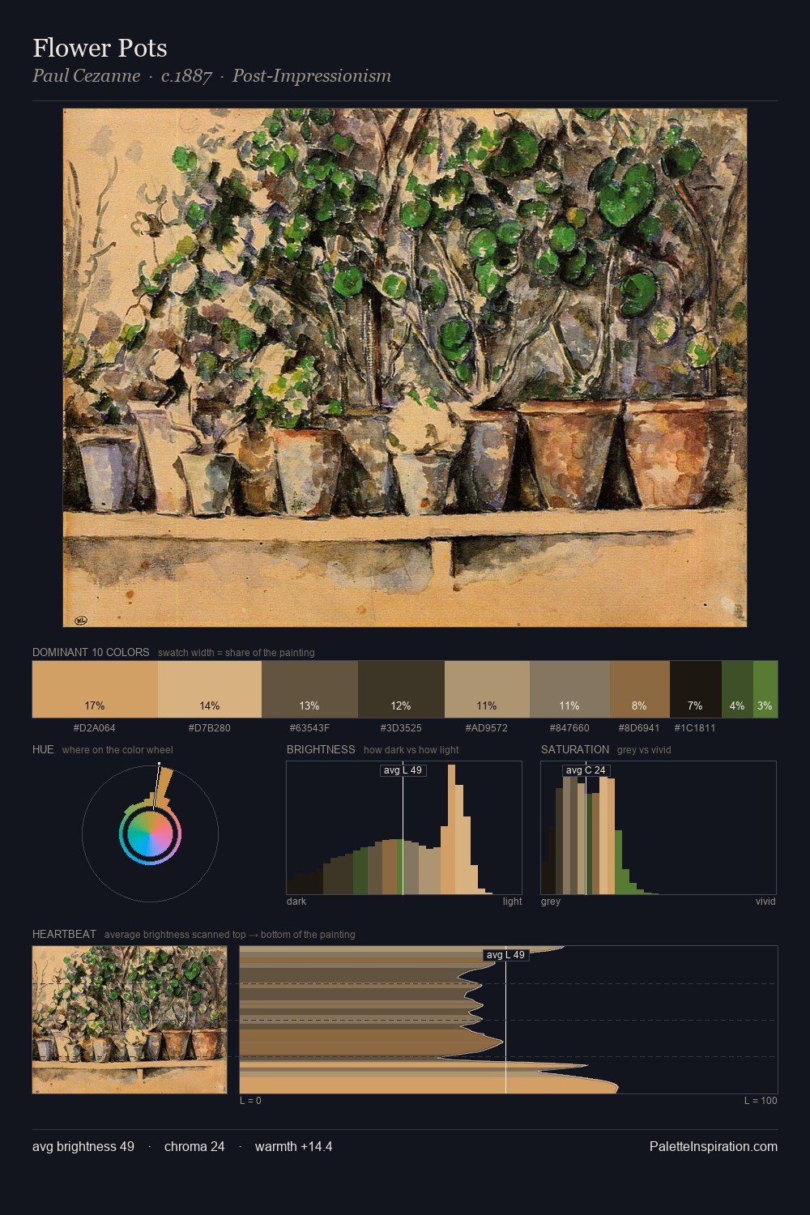Image resolution: width=810 pixels, height=1215 pixels.
Task: Click the date 'c.1887'
Action: [x=186, y=76]
